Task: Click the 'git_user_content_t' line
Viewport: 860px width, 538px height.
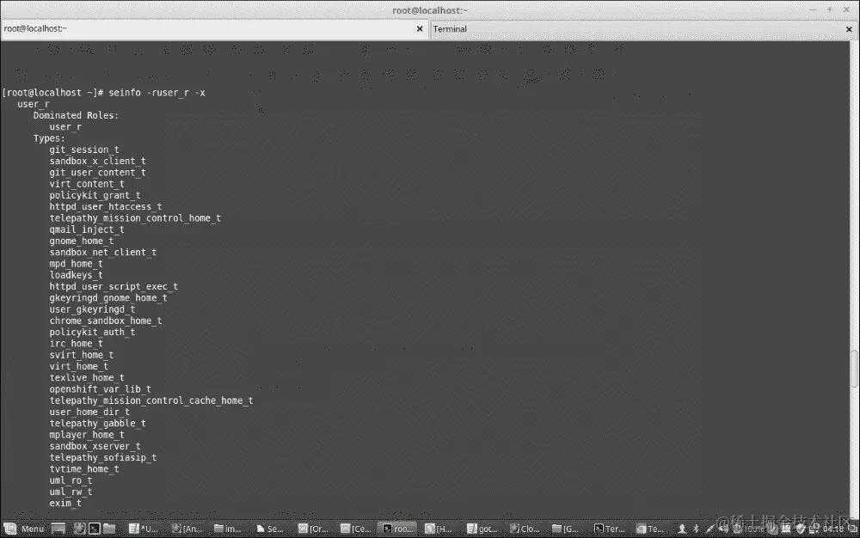Action: (x=98, y=173)
